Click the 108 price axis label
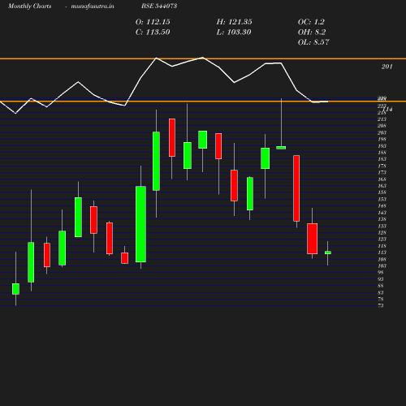Image resolution: width=406 pixels, height=406 pixels. (x=382, y=259)
